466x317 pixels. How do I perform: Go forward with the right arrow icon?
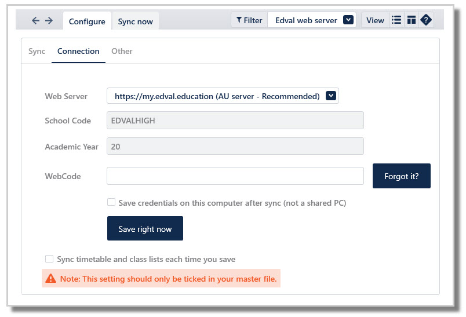click(49, 20)
